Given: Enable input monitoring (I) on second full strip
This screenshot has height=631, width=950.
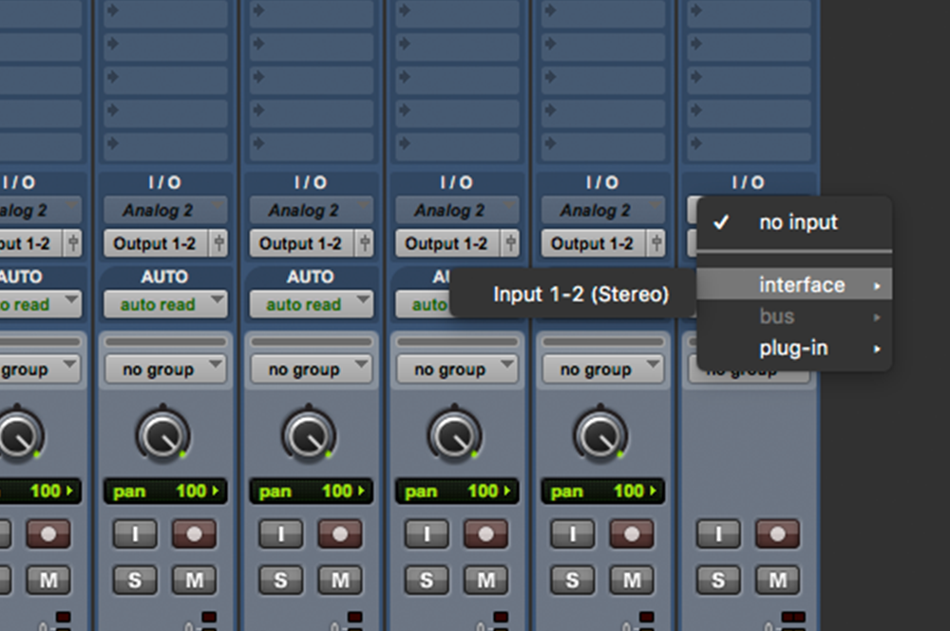Looking at the screenshot, I should (x=281, y=534).
